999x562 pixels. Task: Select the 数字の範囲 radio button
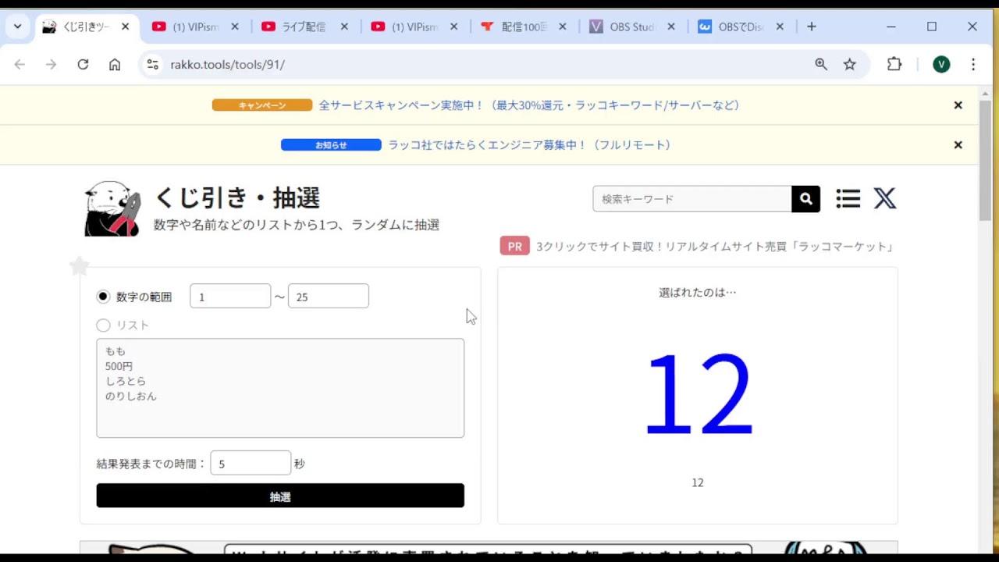(101, 296)
